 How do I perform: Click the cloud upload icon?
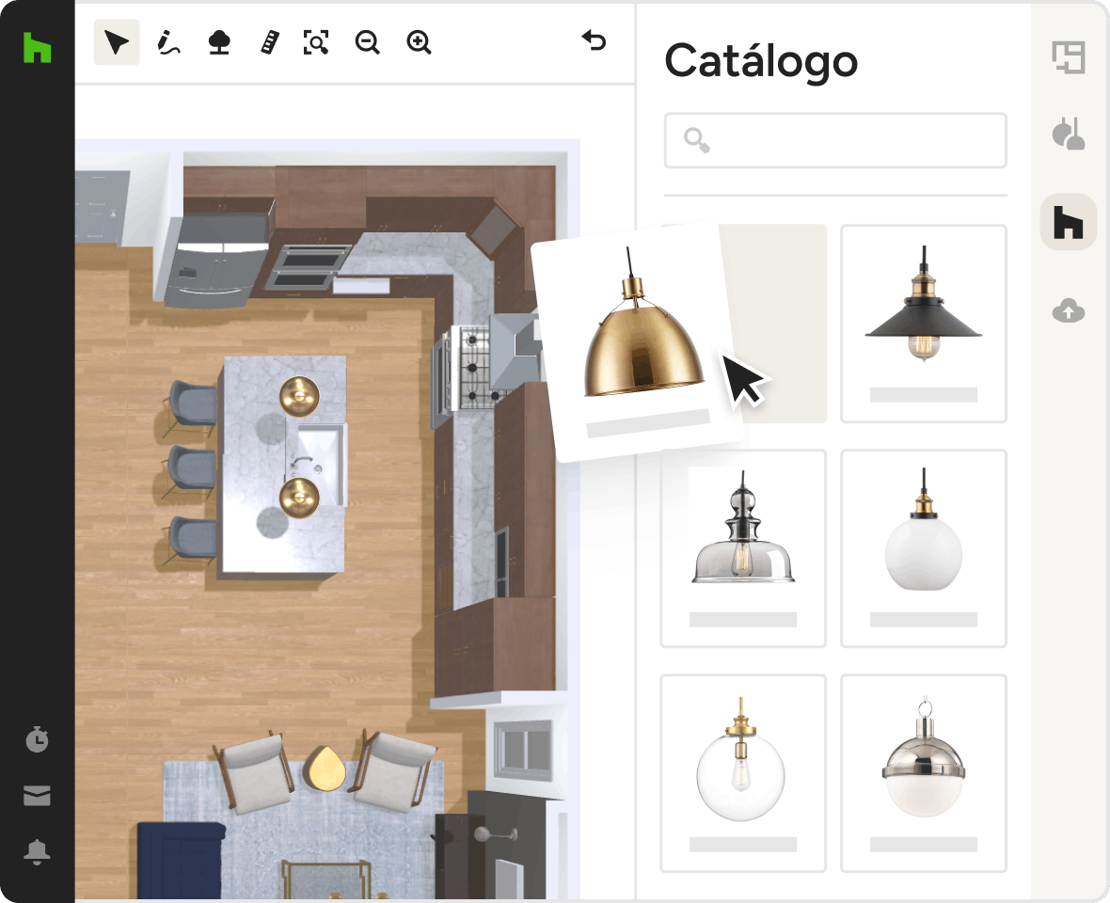click(1069, 310)
